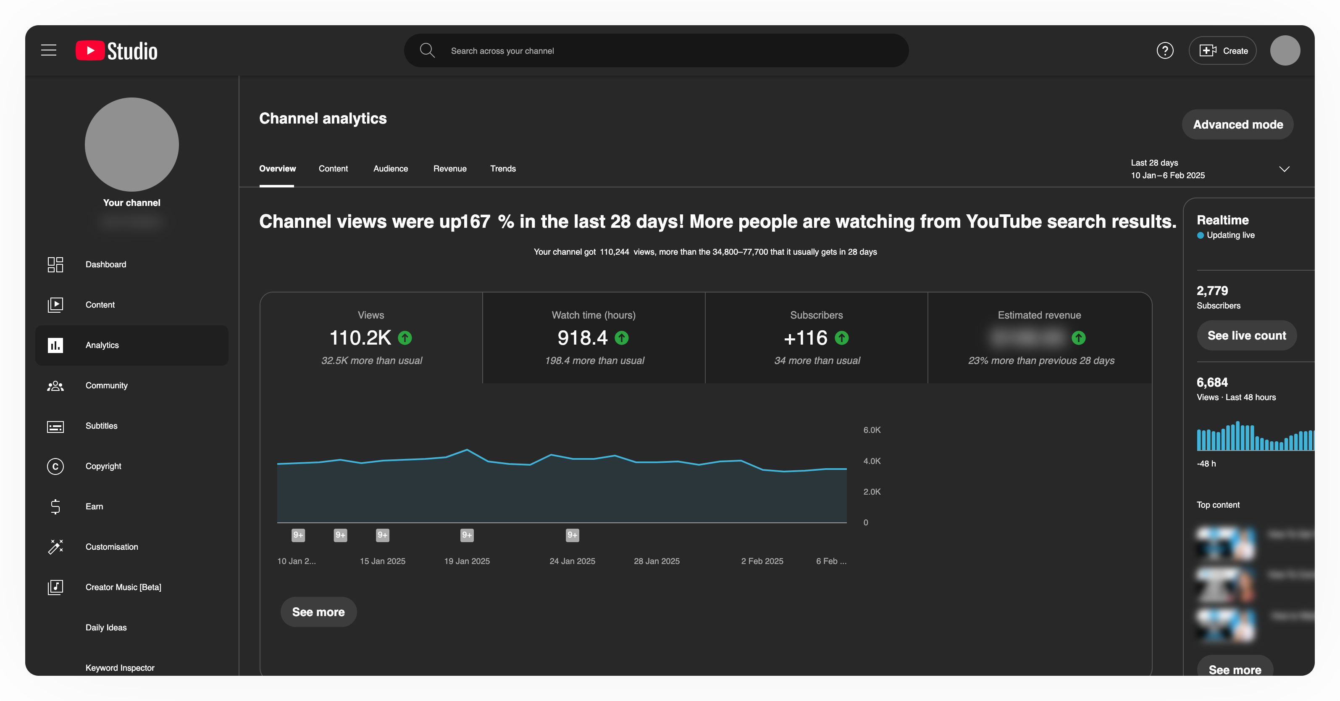
Task: Click the Subscribers green up-arrow indicator
Action: tap(842, 338)
